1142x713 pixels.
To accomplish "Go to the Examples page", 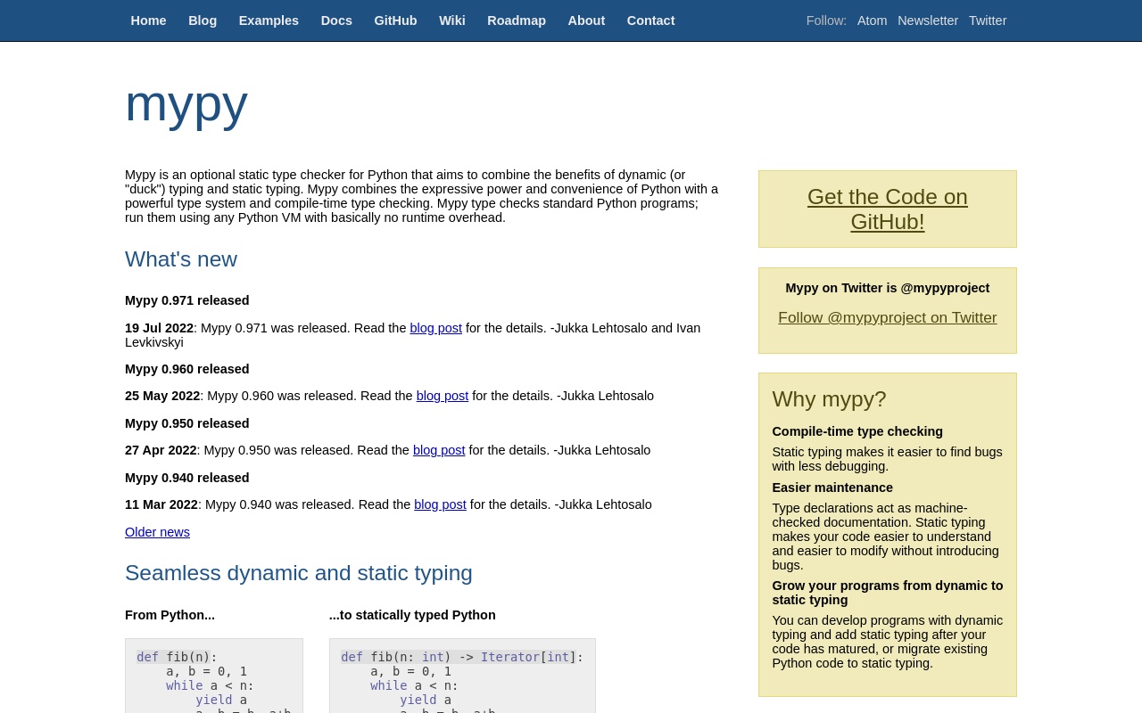I will click(x=269, y=20).
